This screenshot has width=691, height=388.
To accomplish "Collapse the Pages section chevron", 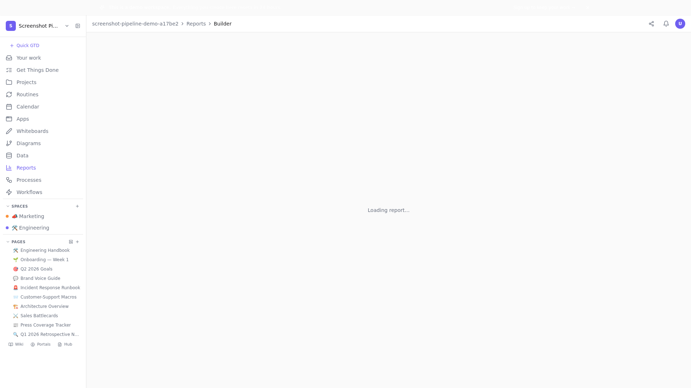I will pyautogui.click(x=8, y=242).
